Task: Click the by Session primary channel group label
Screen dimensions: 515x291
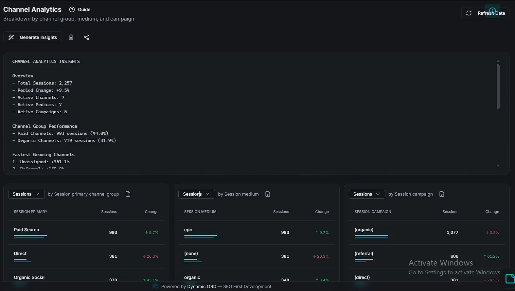Action: (83, 194)
